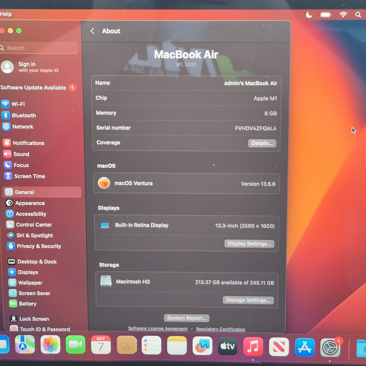Open App Store from the Dock

[305, 347]
